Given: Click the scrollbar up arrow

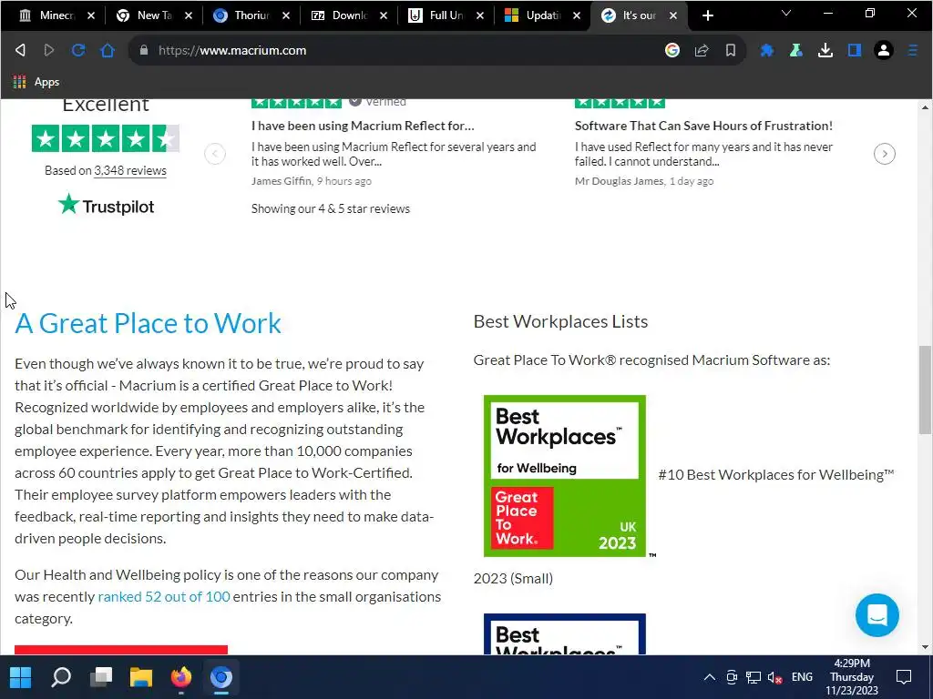Looking at the screenshot, I should pos(925,107).
